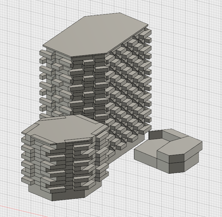Click the dark notch wall on the small body
The width and height of the screenshot is (222, 217).
[155, 135]
